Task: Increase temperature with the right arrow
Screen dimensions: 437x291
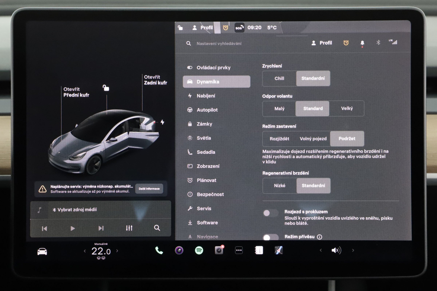Action: tap(117, 251)
